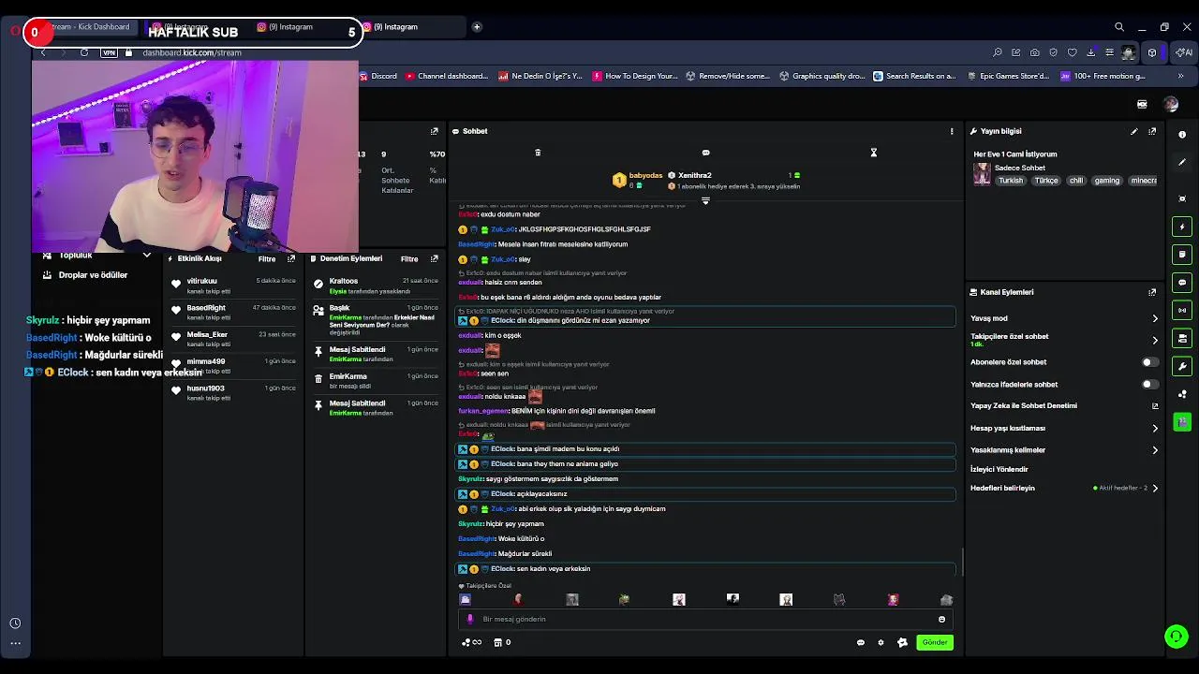Expand Yasaklanmış kelimeler
The height and width of the screenshot is (674, 1199).
pyautogui.click(x=1154, y=450)
